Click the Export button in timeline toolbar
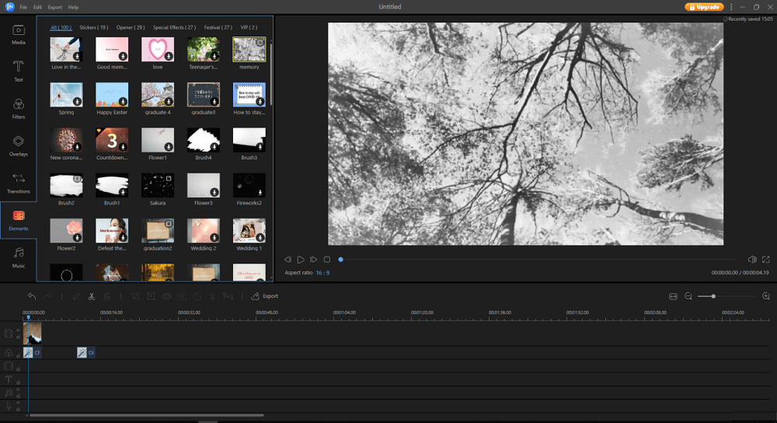 pyautogui.click(x=265, y=296)
